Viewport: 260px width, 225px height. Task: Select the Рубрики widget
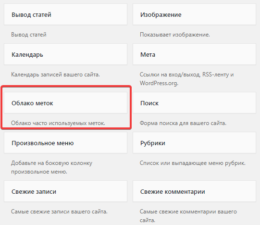click(x=194, y=143)
